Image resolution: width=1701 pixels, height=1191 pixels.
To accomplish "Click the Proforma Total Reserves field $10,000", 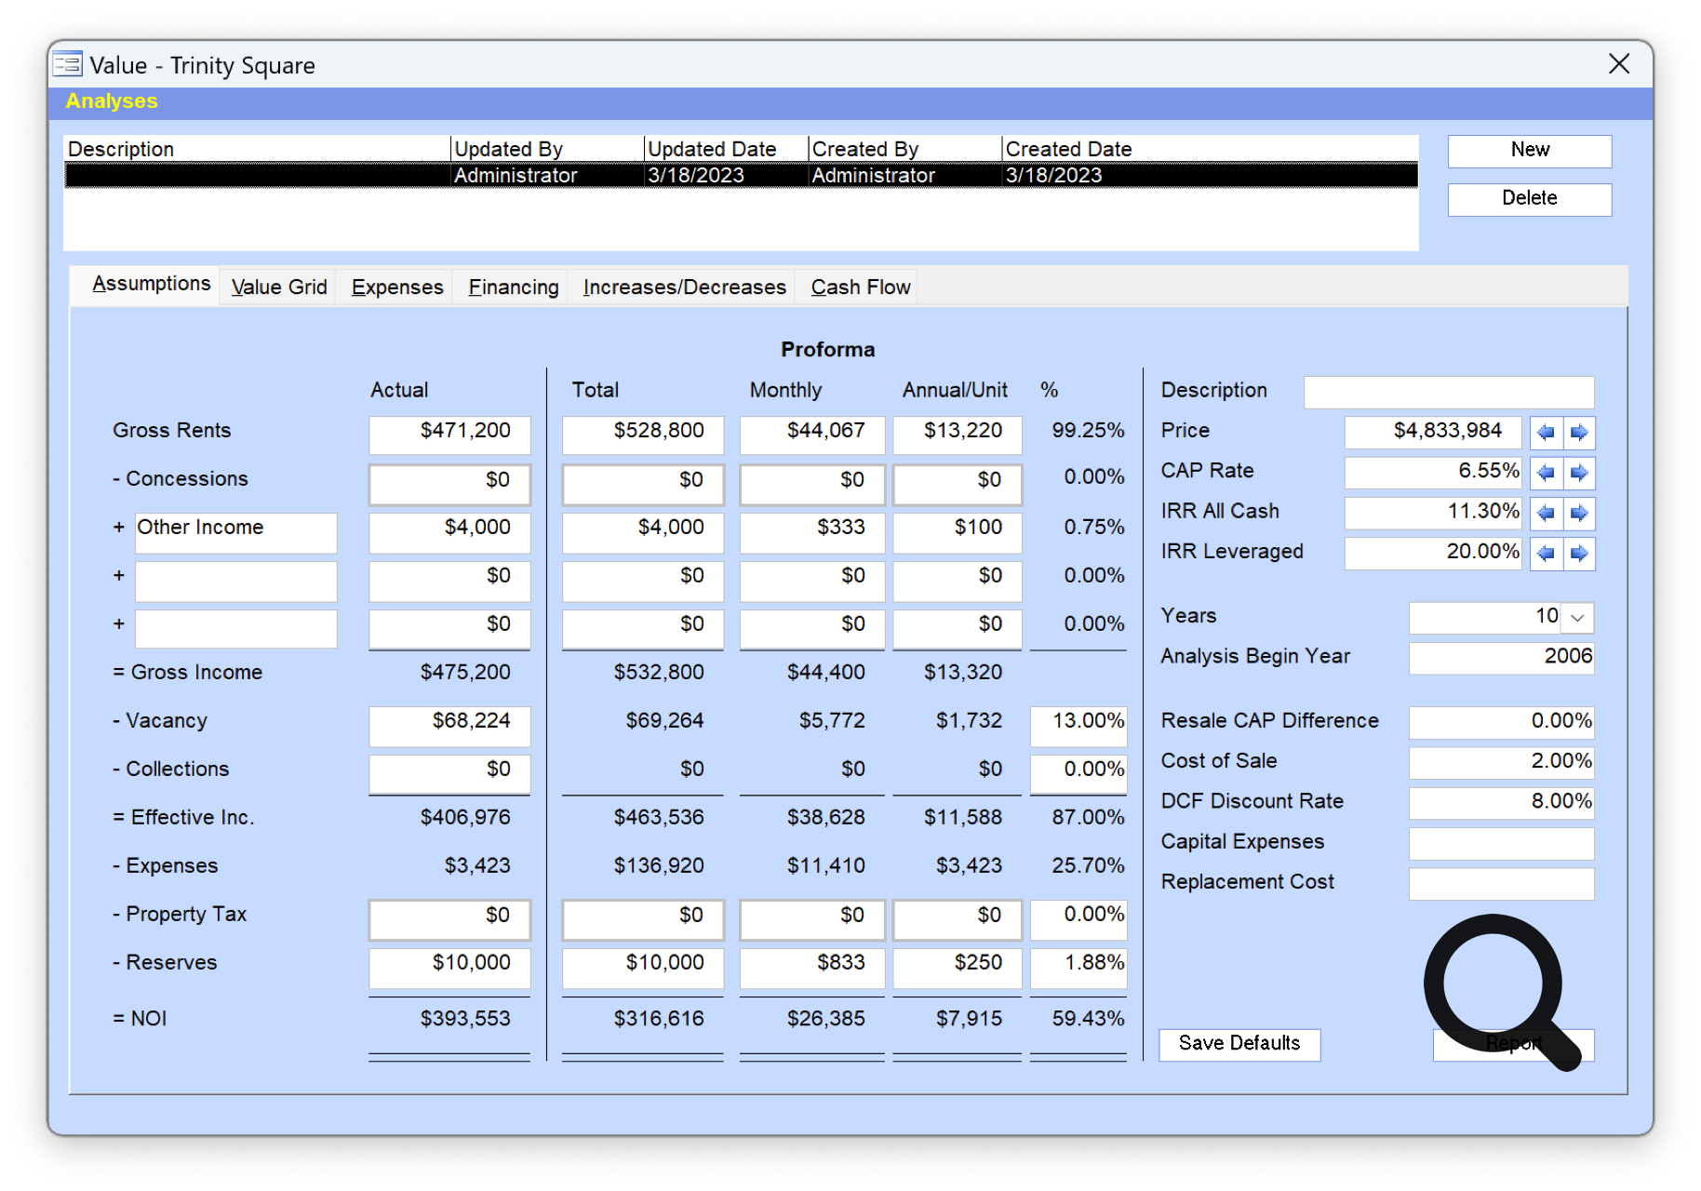I will coord(643,968).
